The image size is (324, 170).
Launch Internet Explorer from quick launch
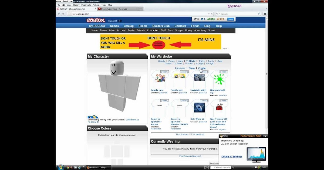click(x=79, y=168)
